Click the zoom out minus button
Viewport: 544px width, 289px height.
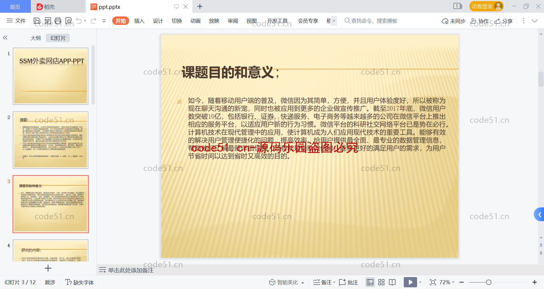pyautogui.click(x=462, y=282)
